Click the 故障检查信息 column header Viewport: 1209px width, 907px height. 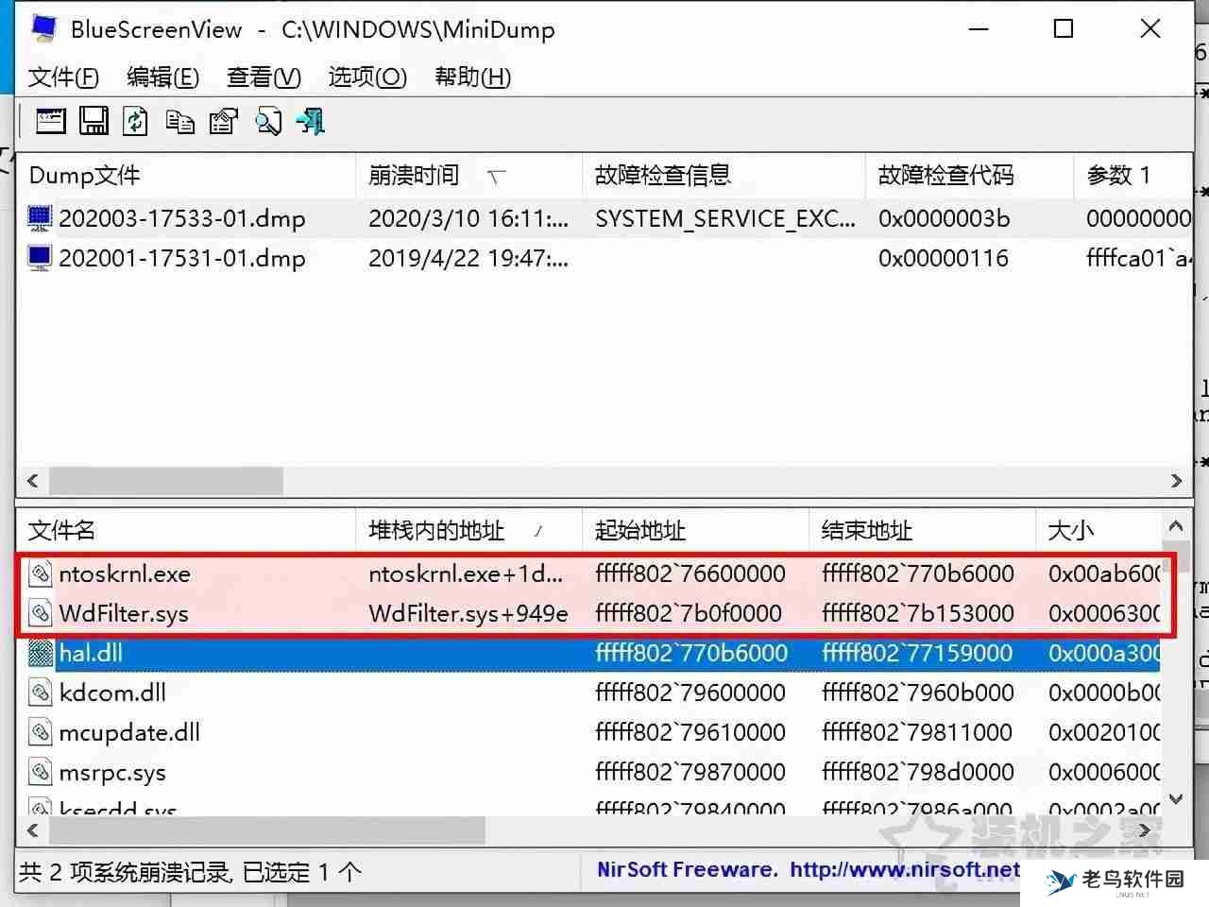click(724, 176)
